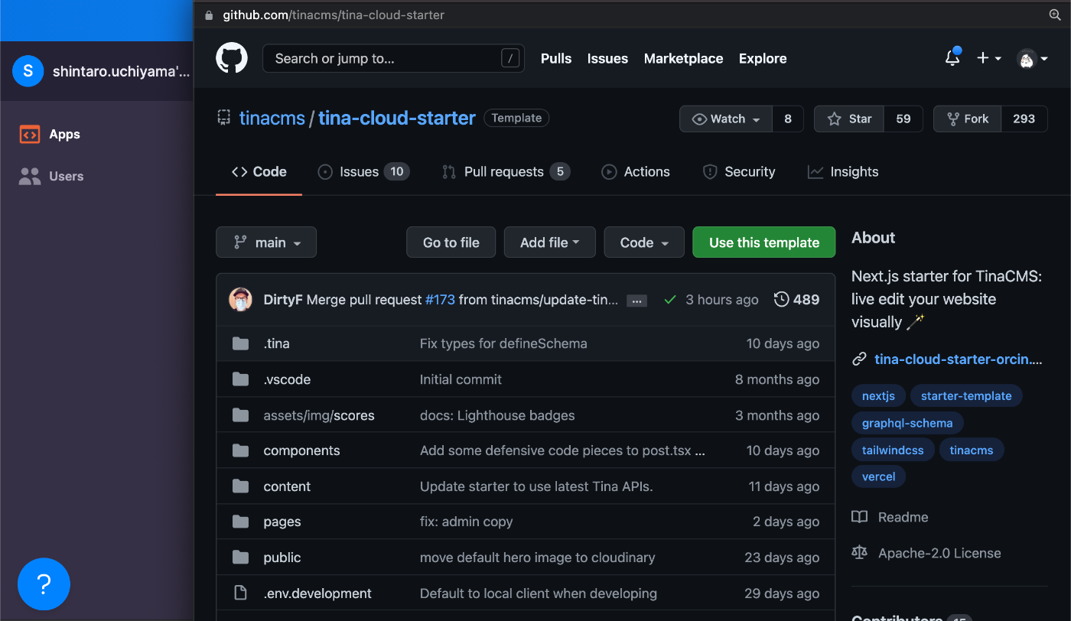The image size is (1071, 621).
Task: Switch to the Pull requests tab
Action: click(506, 172)
